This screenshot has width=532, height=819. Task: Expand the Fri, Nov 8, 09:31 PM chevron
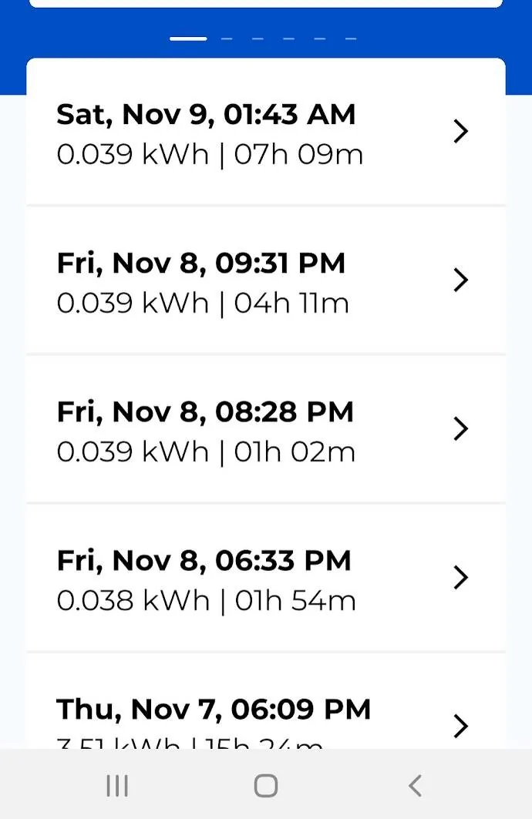pos(460,280)
